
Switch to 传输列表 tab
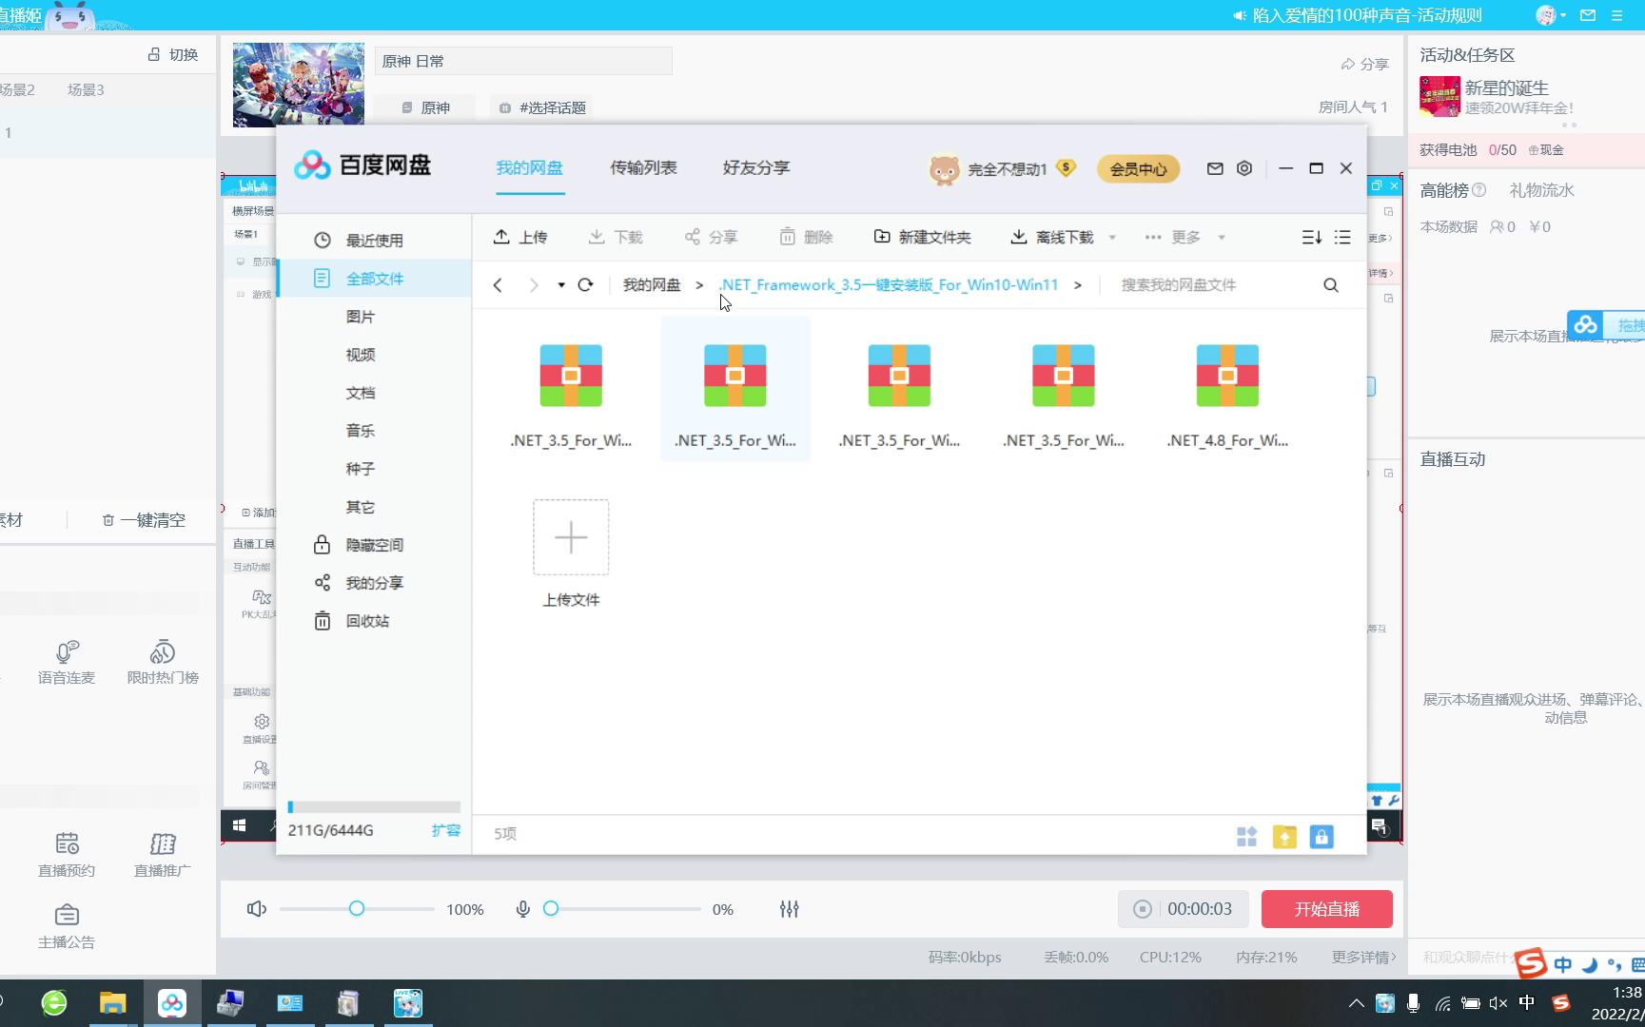click(643, 168)
